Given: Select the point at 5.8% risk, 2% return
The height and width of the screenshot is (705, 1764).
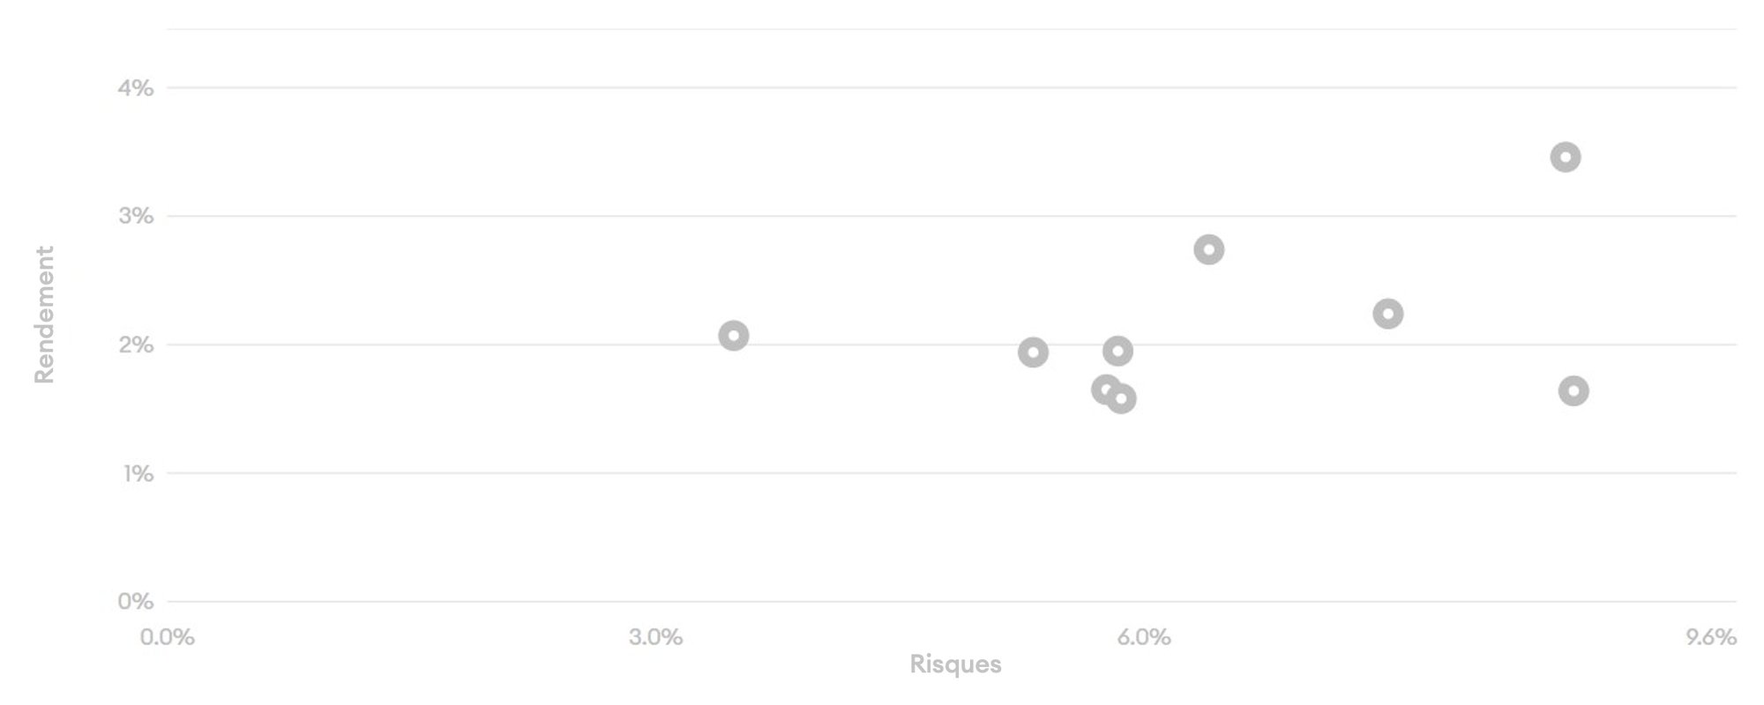Looking at the screenshot, I should pos(1117,352).
